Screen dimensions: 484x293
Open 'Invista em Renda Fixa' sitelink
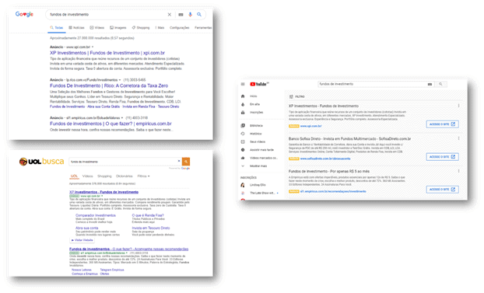click(139, 106)
